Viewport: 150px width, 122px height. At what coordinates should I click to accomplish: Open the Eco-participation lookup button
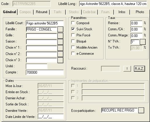click(x=141, y=110)
